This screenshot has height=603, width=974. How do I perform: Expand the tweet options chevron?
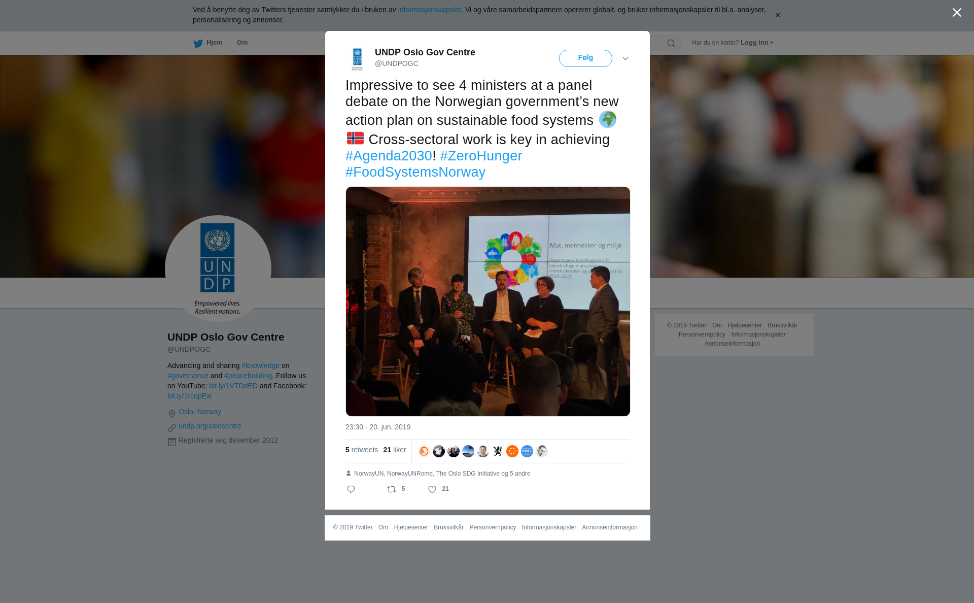point(625,58)
